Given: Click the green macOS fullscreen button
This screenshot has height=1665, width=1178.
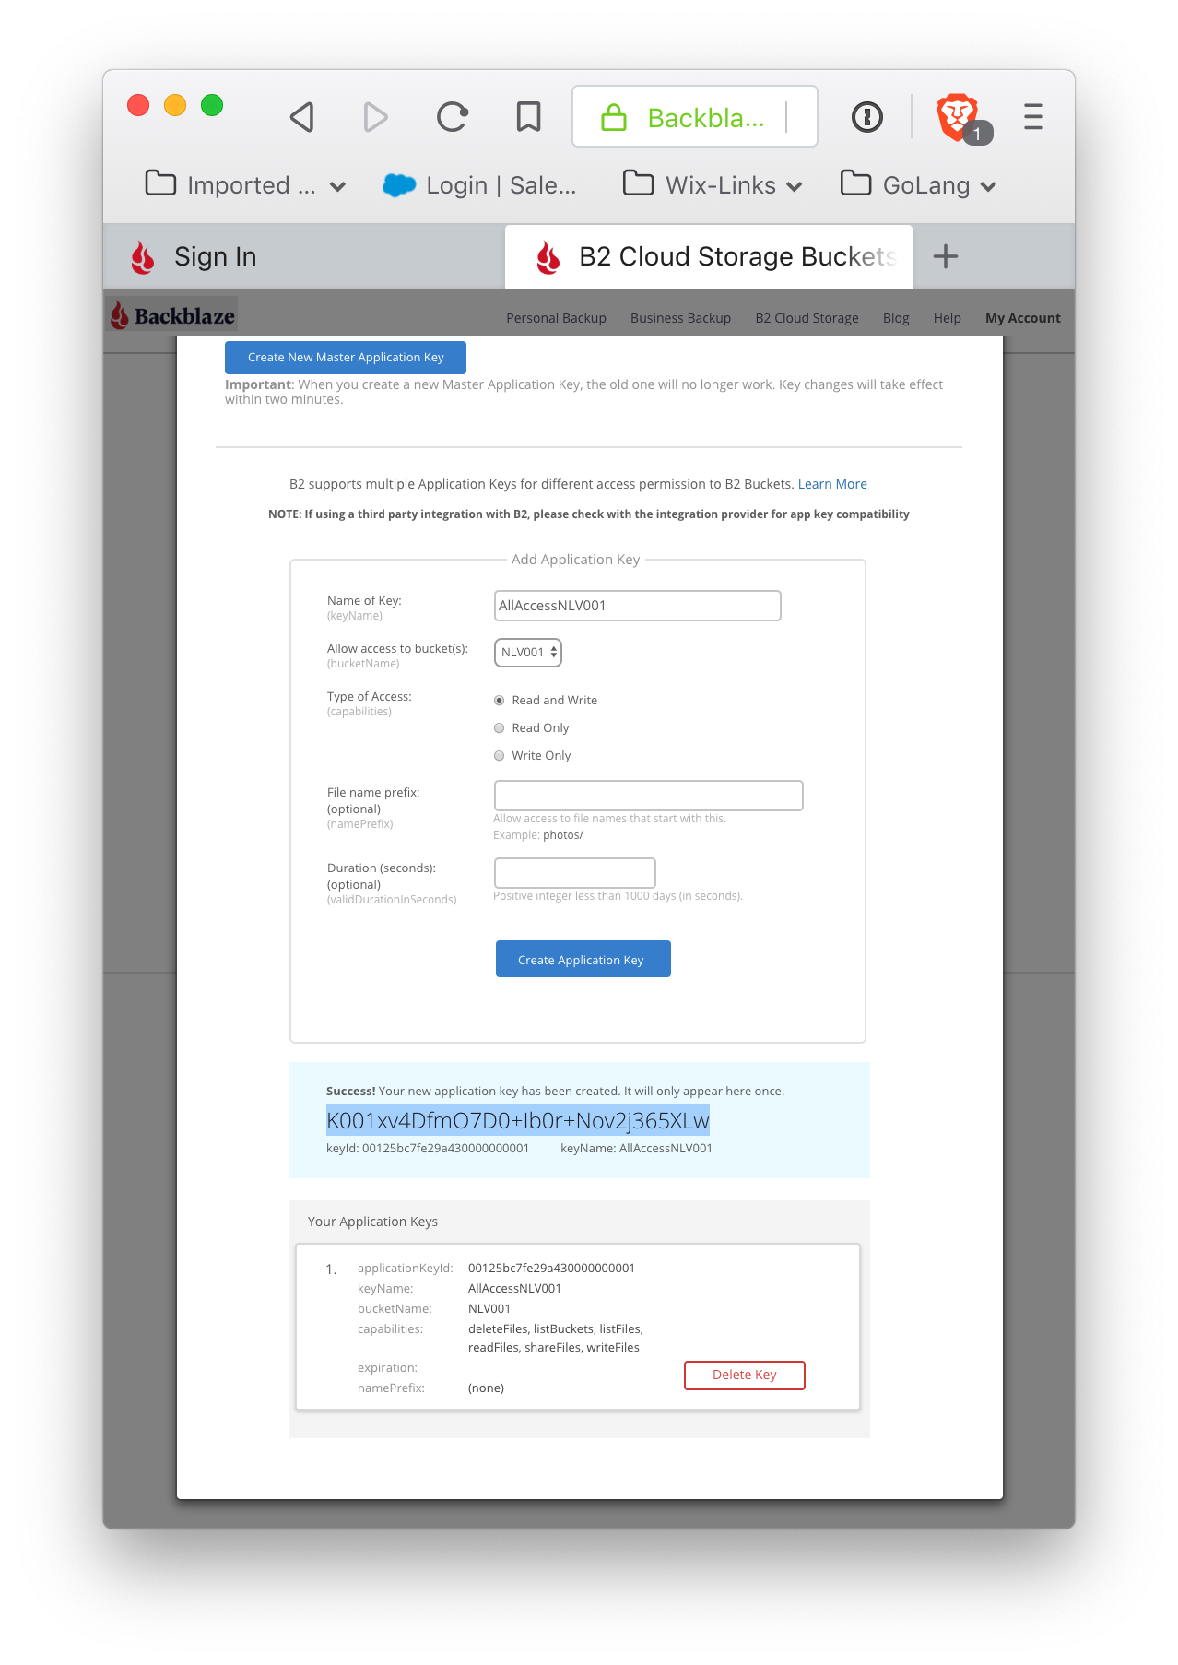Looking at the screenshot, I should point(212,105).
